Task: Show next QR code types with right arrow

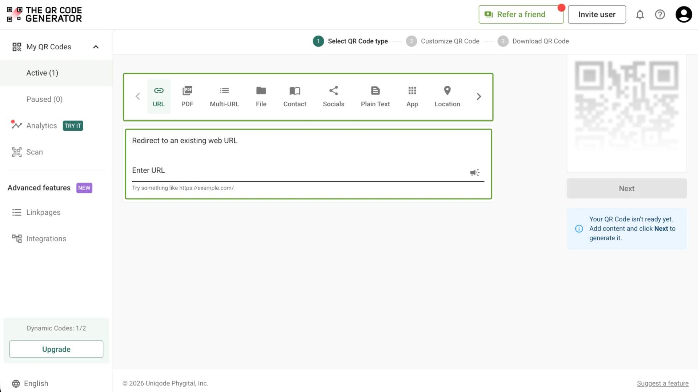Action: [x=479, y=97]
